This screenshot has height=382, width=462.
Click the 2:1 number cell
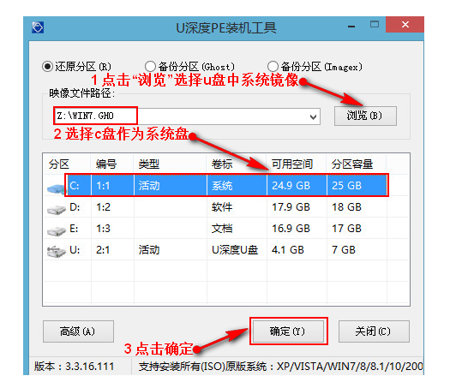[103, 250]
